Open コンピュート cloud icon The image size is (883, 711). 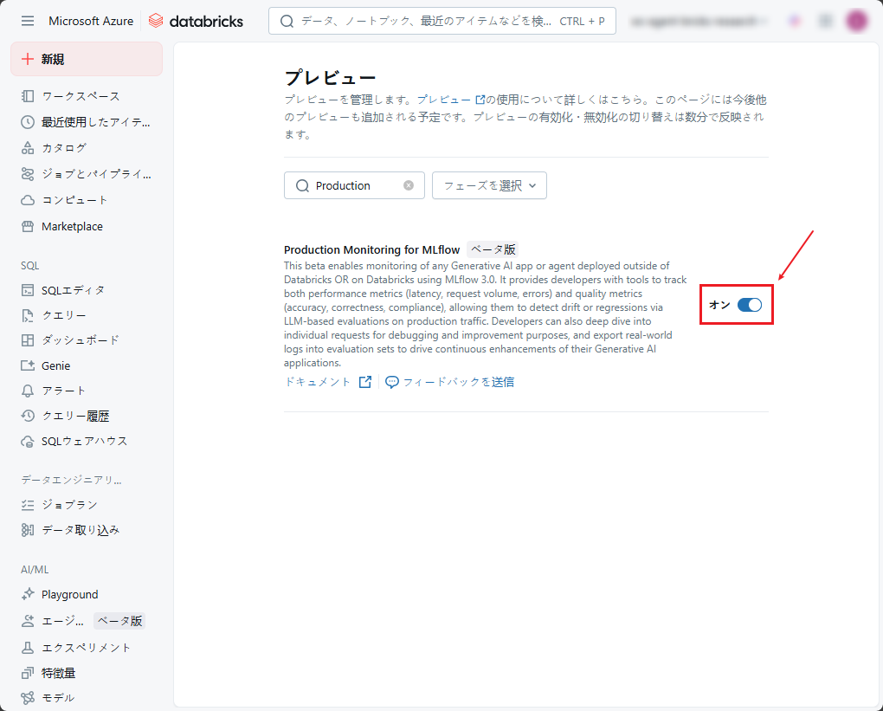28,200
